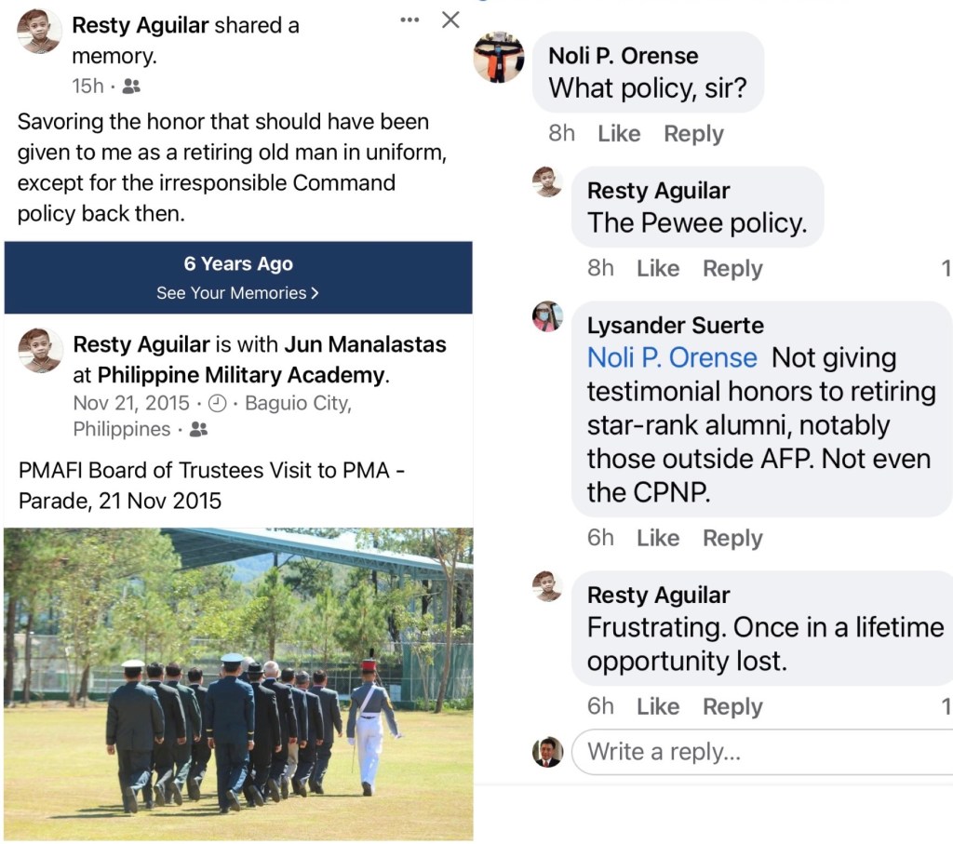Close the shared memory post

[450, 20]
